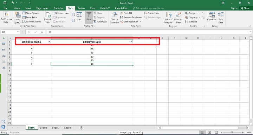Click Kutools Combine icon

[x=212, y=16]
